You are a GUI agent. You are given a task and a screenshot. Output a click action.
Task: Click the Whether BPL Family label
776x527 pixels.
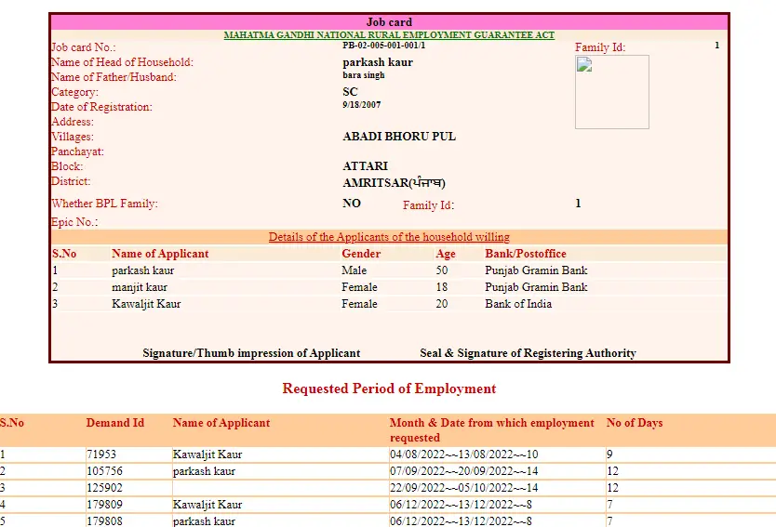tap(104, 204)
